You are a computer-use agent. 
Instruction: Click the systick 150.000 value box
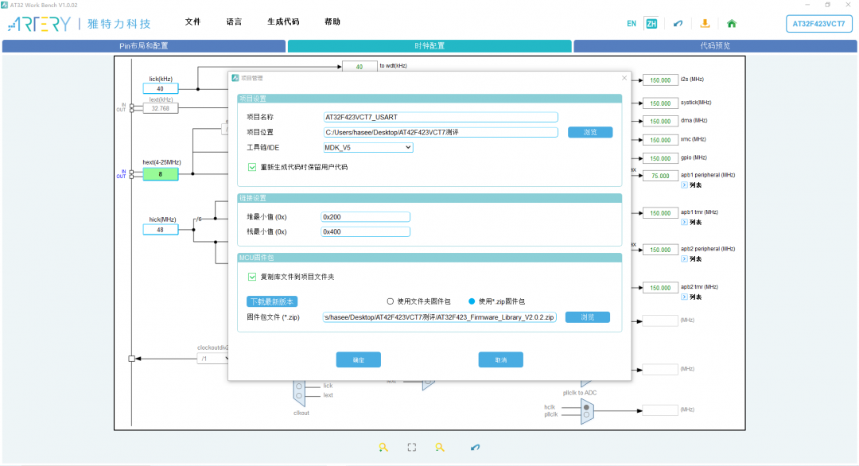click(x=660, y=103)
